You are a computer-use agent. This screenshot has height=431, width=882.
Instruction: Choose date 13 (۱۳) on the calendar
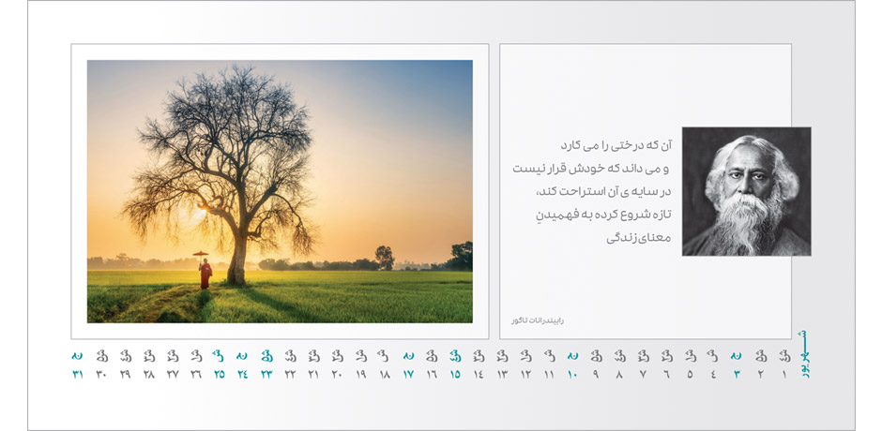[x=502, y=375]
